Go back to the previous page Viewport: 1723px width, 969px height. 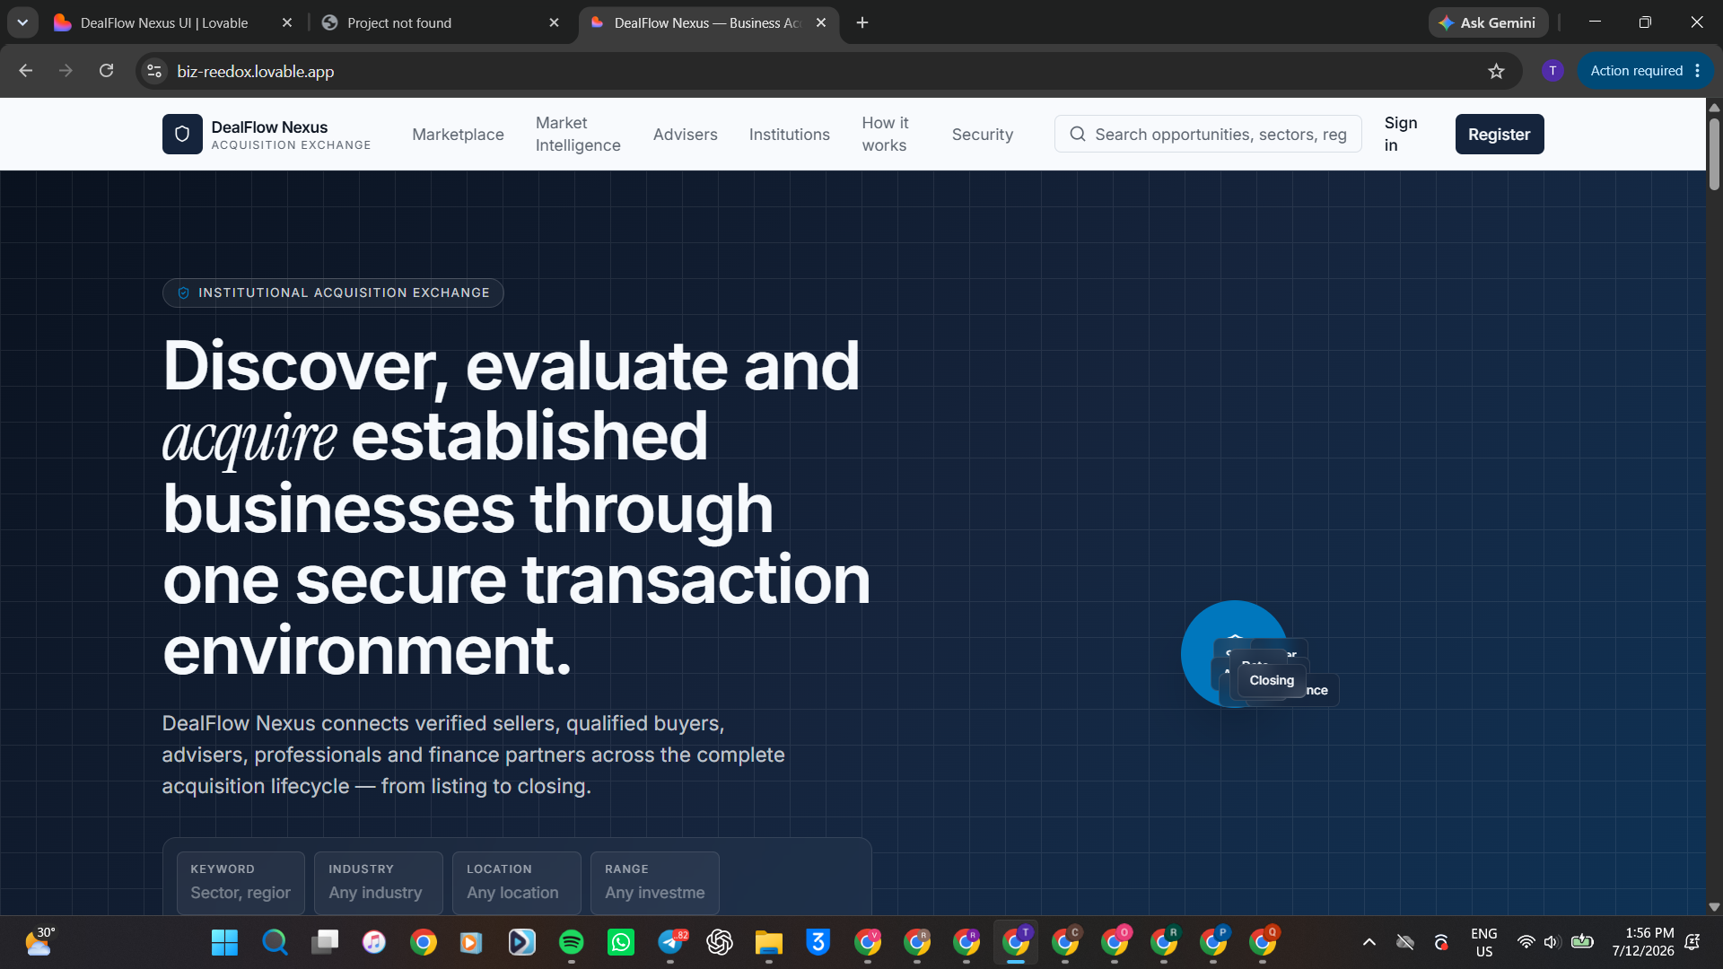pyautogui.click(x=25, y=71)
